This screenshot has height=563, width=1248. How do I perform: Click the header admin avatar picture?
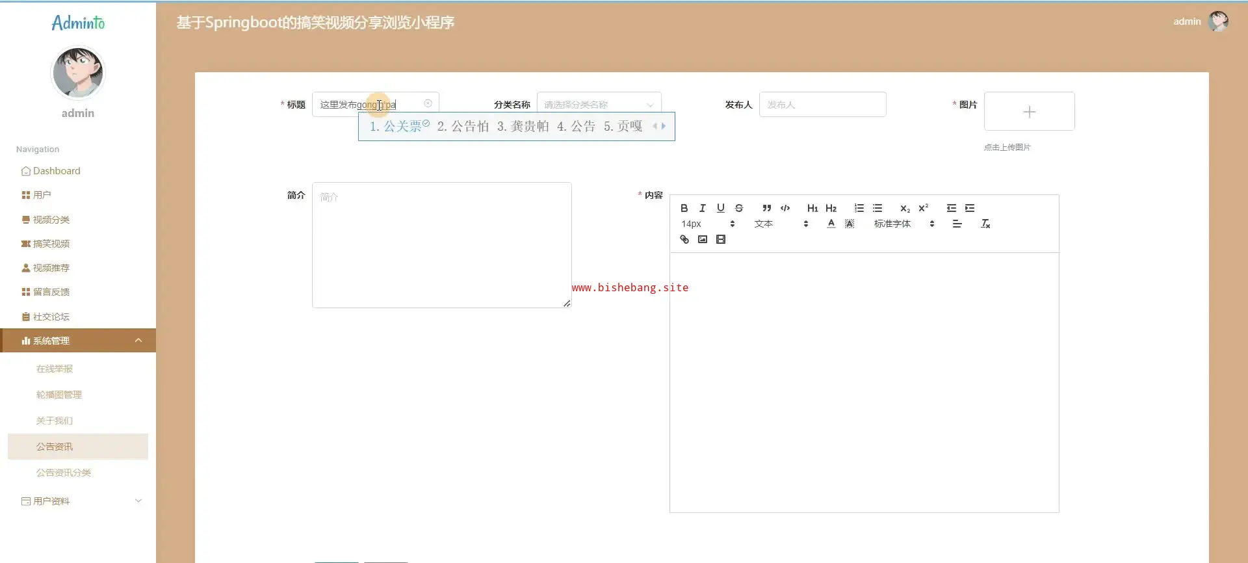[x=1218, y=21]
